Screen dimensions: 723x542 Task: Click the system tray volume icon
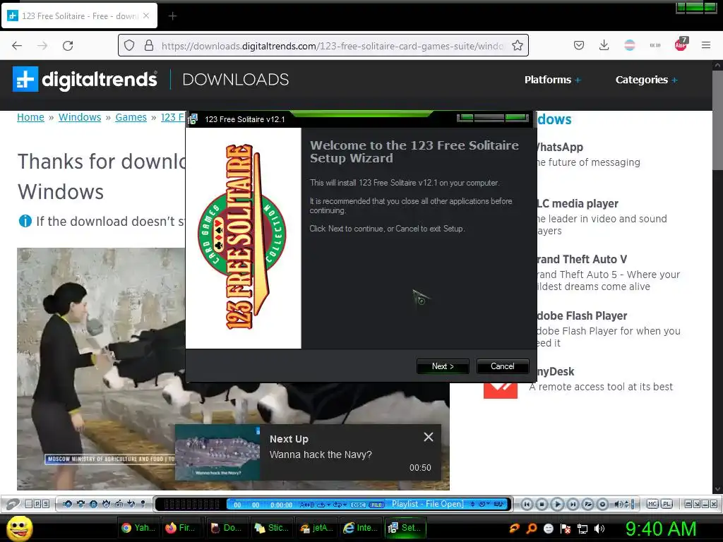click(x=599, y=529)
